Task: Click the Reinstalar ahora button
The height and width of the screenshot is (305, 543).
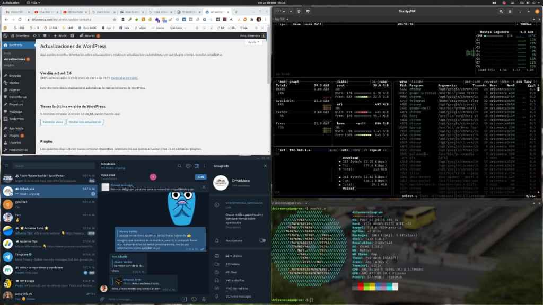Action: point(51,122)
